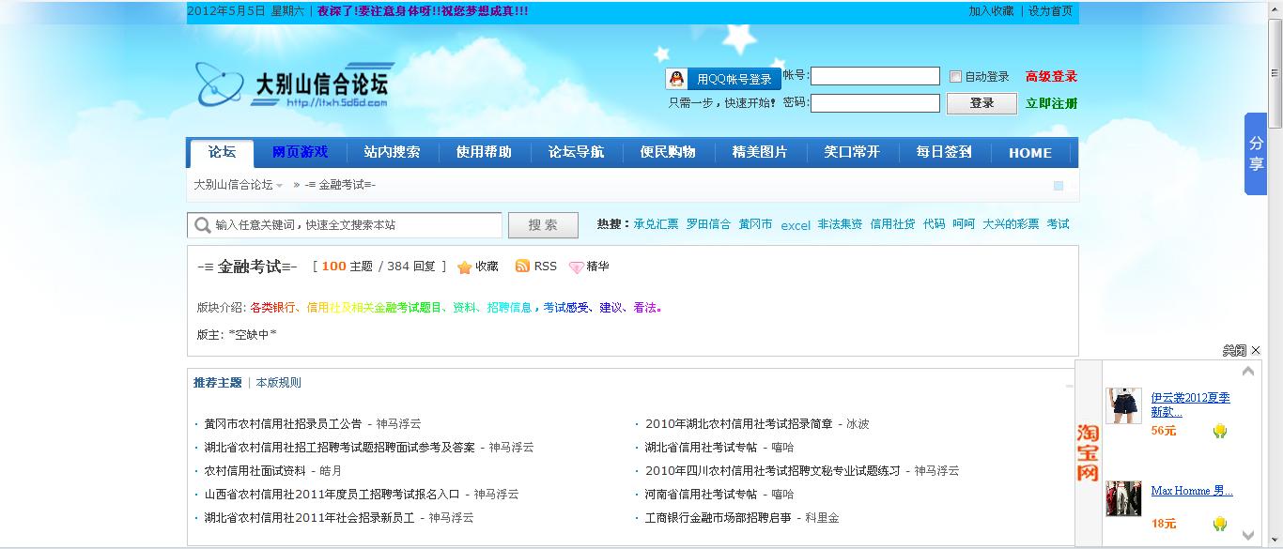Click the QQ penguin login icon
1283x549 pixels.
(677, 79)
